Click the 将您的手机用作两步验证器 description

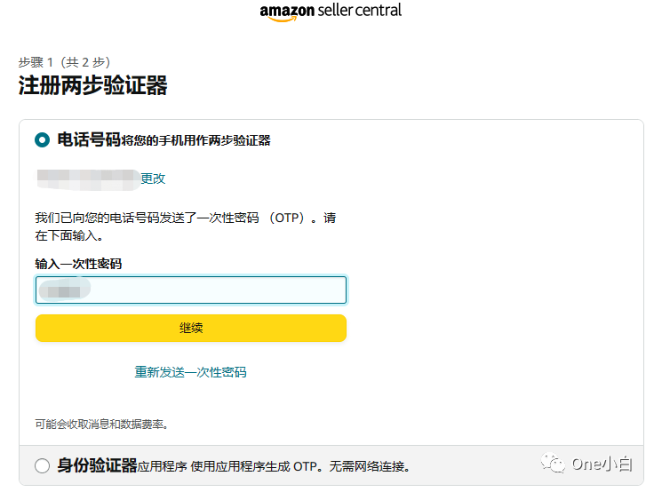(x=196, y=140)
